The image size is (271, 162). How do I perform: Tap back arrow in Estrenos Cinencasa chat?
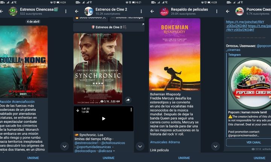coord(3,11)
